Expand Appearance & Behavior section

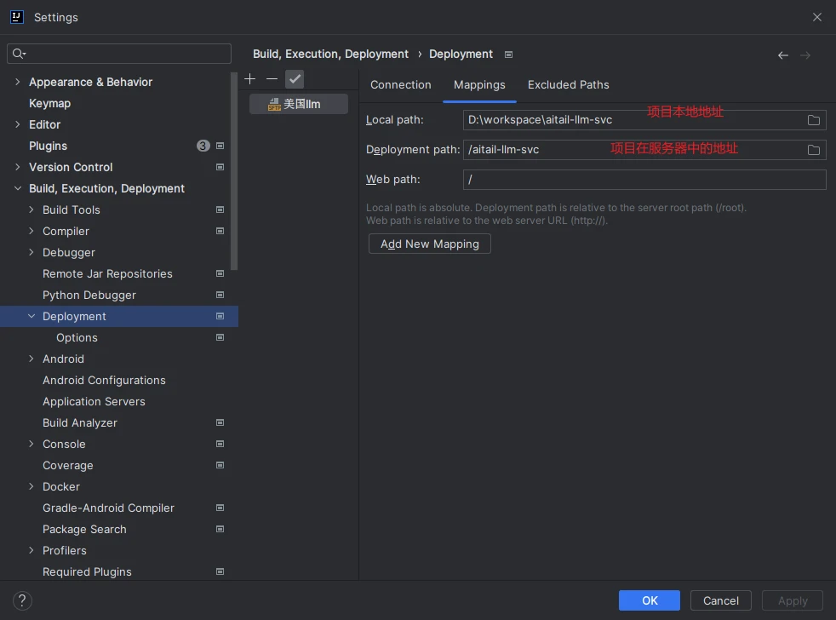point(18,82)
